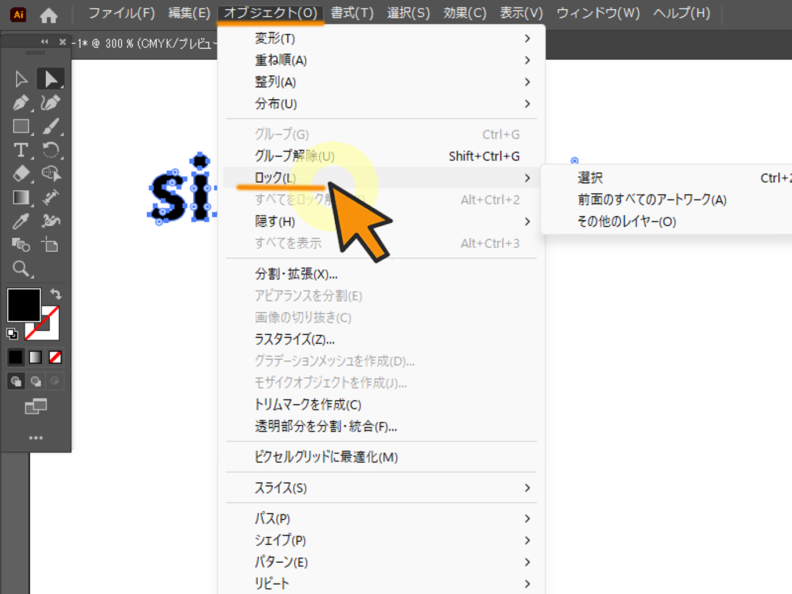This screenshot has width=792, height=594.
Task: Select the Selection tool (hollow arrow)
Action: pos(21,79)
